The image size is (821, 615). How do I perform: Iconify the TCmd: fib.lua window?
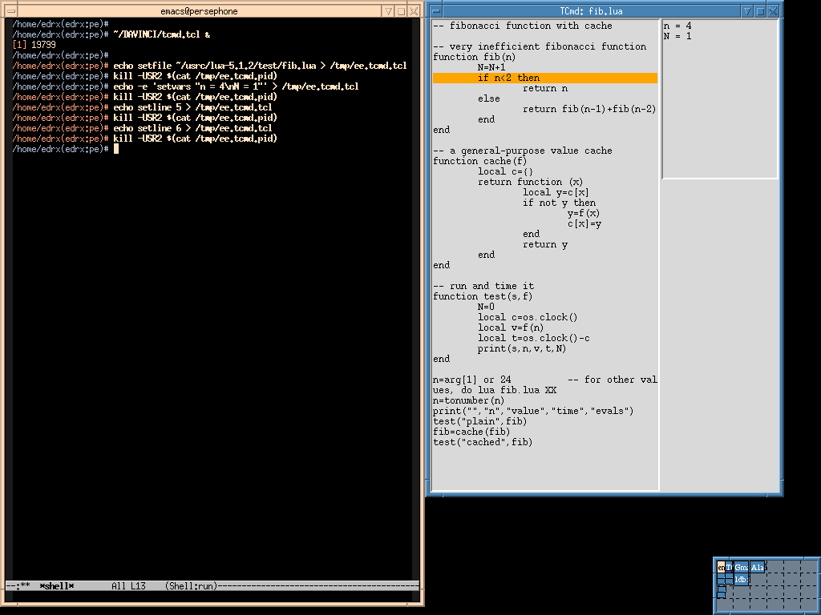point(748,11)
